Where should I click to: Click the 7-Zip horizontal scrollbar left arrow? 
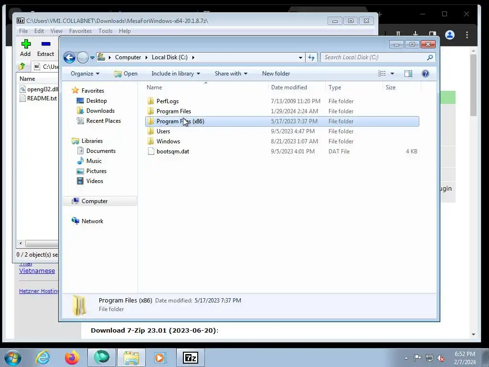coord(21,243)
